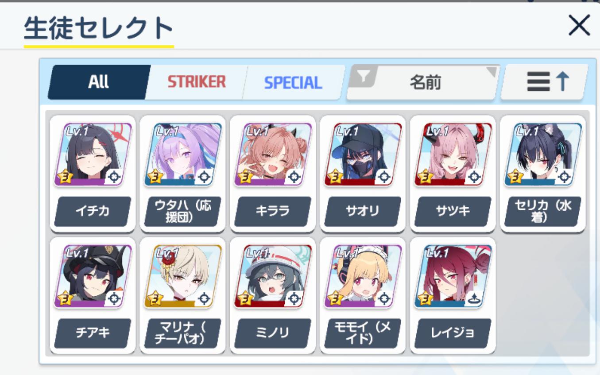The width and height of the screenshot is (600, 375).
Task: Click the イチカ name label
Action: point(93,211)
